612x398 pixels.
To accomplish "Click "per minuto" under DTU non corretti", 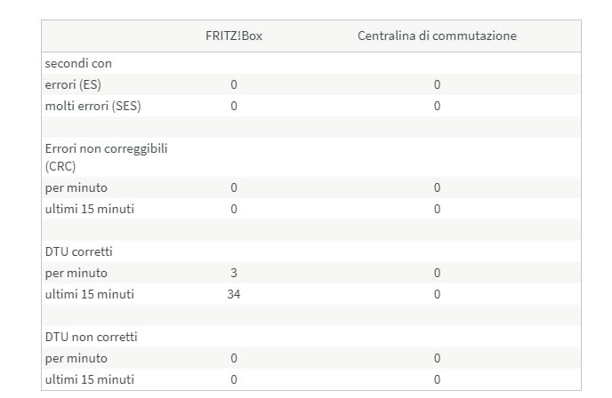I will (x=76, y=358).
